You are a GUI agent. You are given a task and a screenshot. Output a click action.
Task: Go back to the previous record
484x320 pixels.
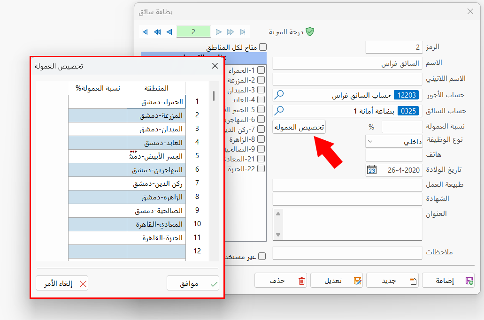point(169,32)
